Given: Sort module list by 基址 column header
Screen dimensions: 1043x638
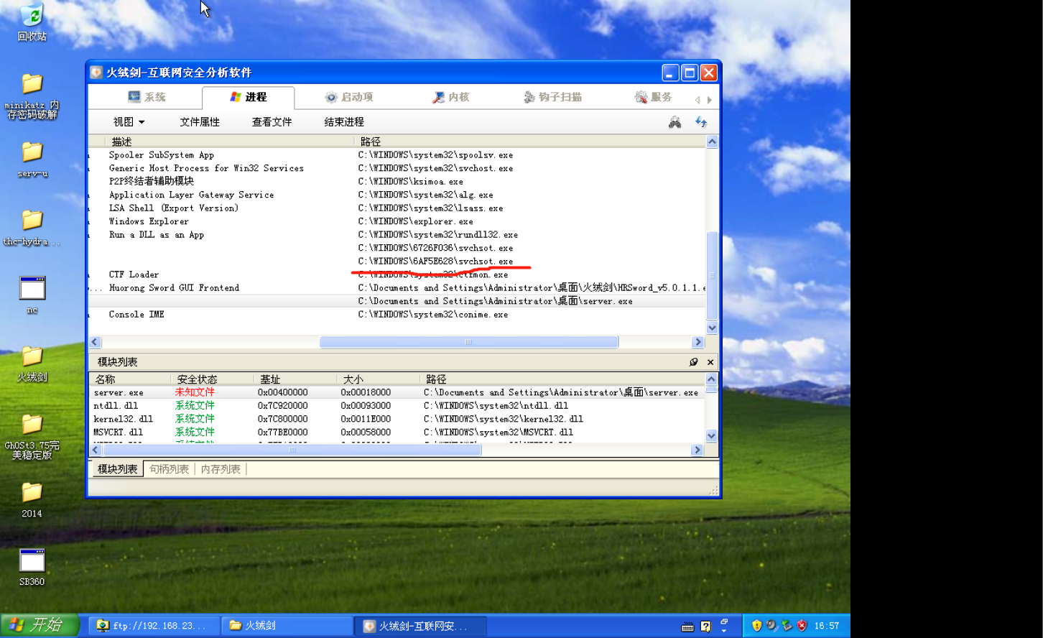Looking at the screenshot, I should 295,379.
